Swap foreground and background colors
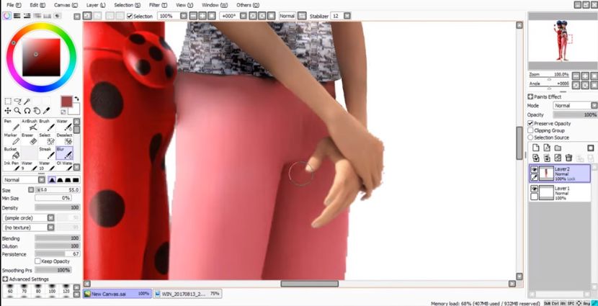The width and height of the screenshot is (598, 306). click(76, 99)
